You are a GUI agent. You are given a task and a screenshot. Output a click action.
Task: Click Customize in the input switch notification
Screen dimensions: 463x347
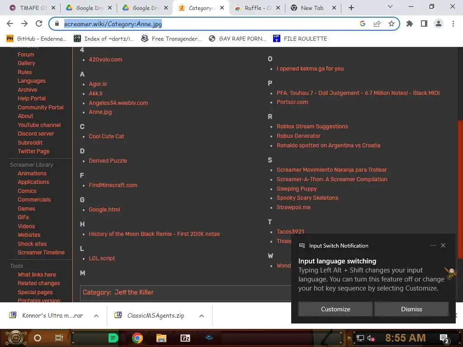coord(335,309)
